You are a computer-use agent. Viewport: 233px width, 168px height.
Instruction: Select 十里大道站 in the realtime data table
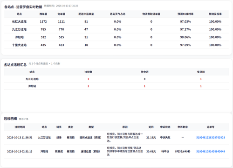19,45
